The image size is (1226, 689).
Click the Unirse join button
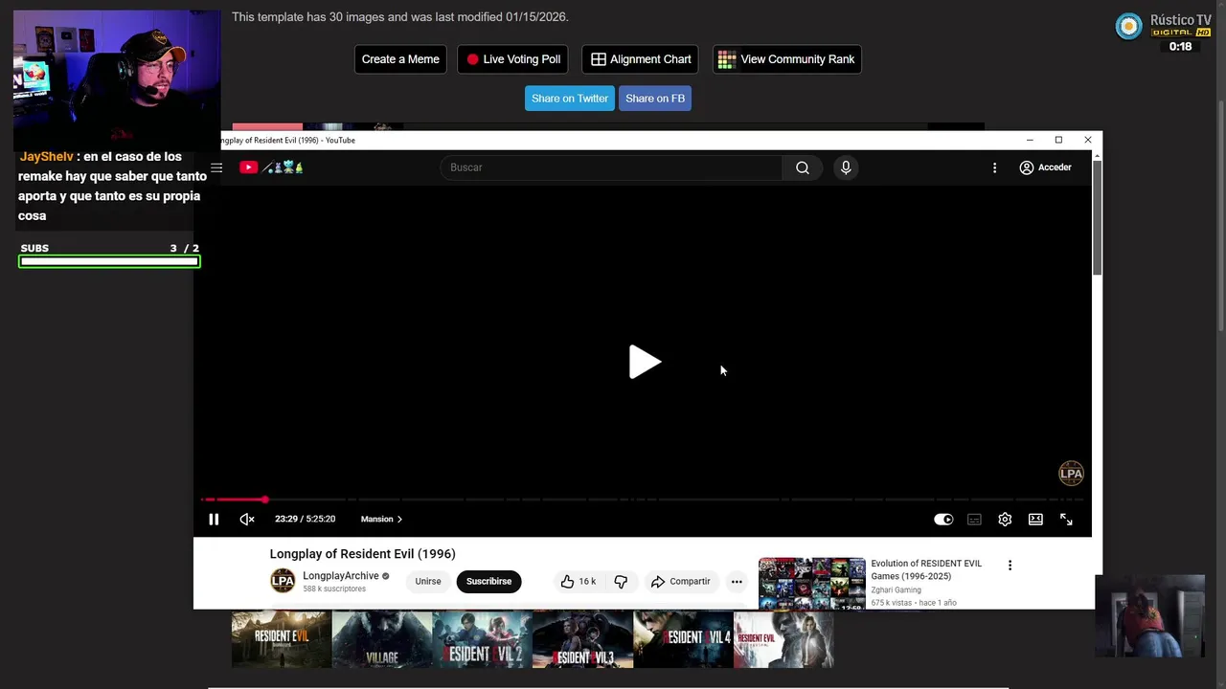tap(428, 581)
